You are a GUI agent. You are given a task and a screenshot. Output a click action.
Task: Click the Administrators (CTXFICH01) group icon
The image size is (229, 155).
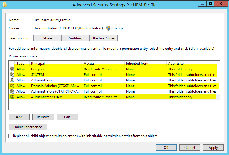12,91
